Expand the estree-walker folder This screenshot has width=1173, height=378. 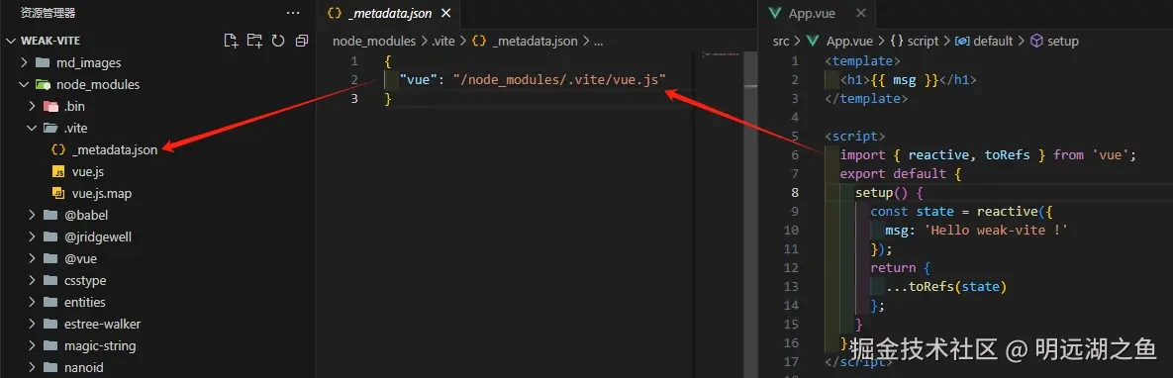[x=32, y=324]
